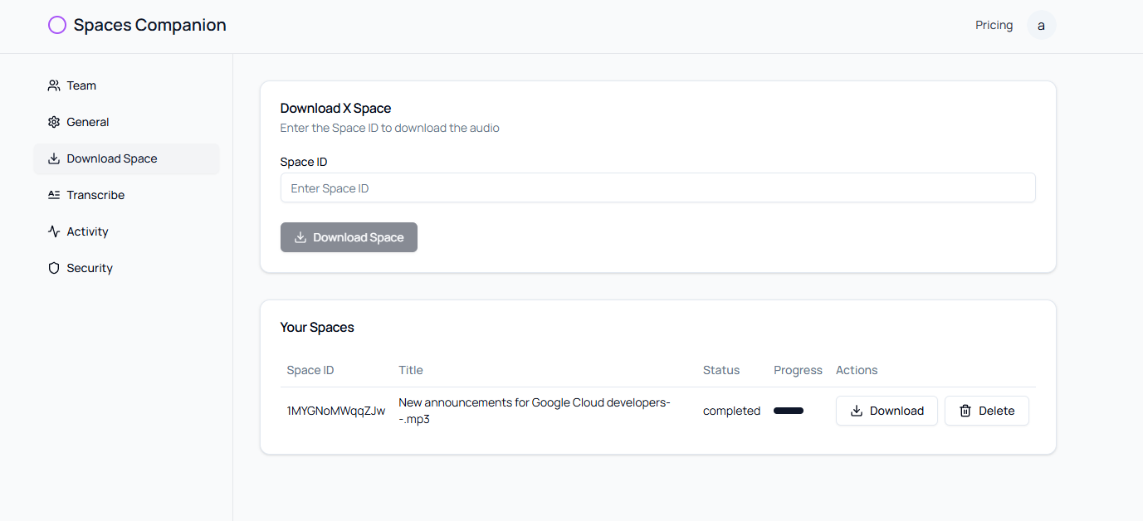This screenshot has width=1143, height=521.
Task: Download the Google Cloud developers space
Action: coord(887,411)
